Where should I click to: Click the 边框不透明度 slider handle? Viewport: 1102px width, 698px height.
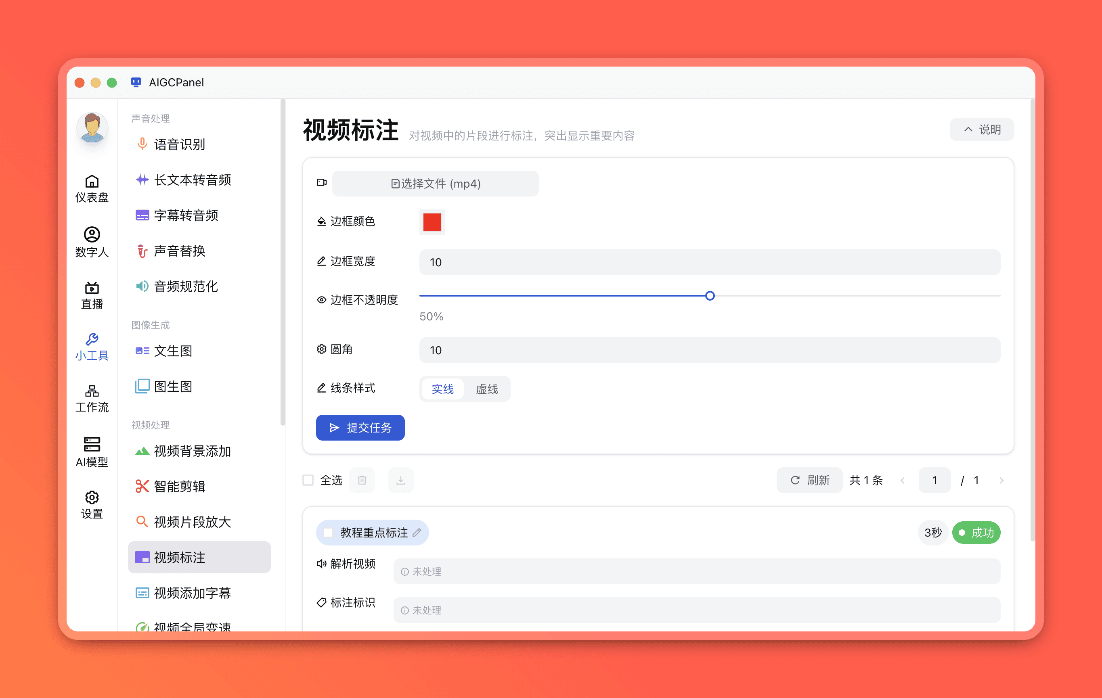click(x=710, y=296)
